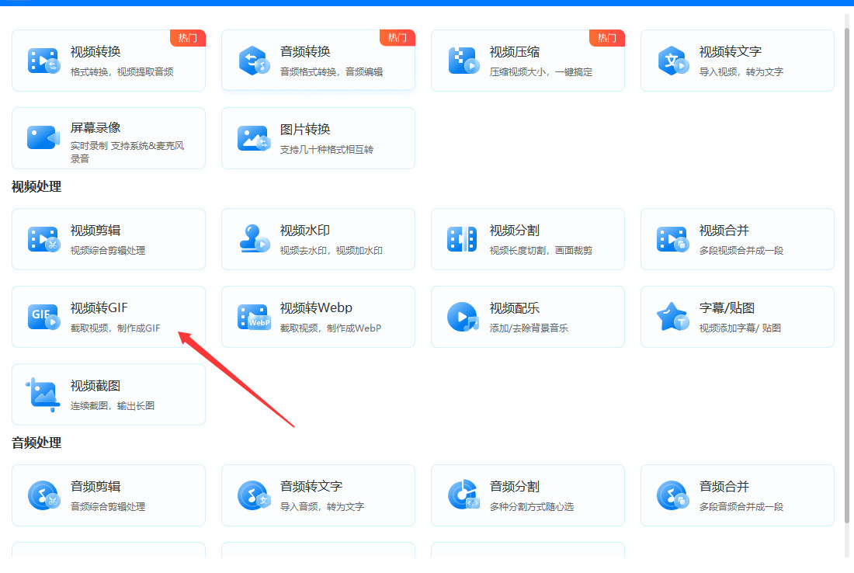Select the 音频转换 card title
The image size is (854, 573).
(305, 52)
